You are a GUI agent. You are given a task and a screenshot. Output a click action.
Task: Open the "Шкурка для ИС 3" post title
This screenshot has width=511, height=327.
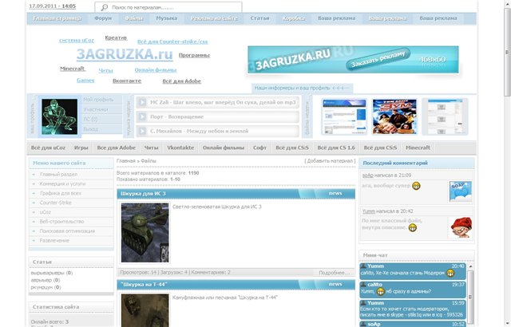[x=143, y=194]
